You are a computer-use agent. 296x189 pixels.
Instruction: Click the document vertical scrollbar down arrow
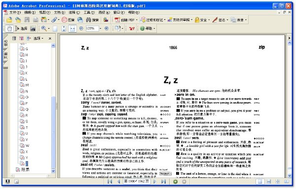[x=290, y=176]
